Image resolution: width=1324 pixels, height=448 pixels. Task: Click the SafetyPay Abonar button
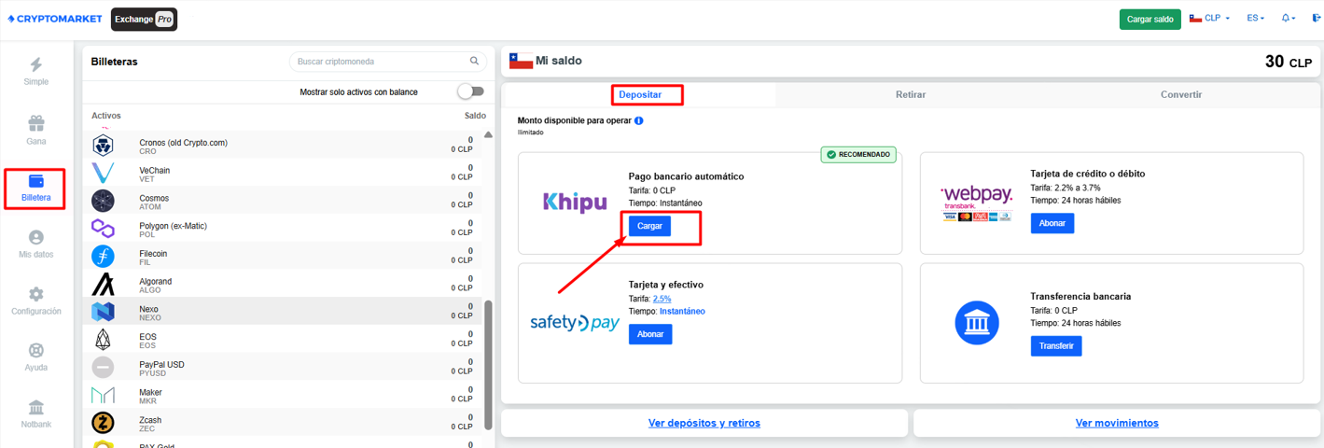[650, 334]
